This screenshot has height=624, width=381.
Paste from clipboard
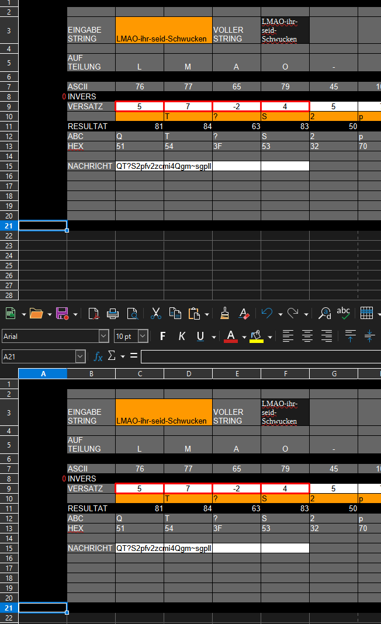coord(194,314)
